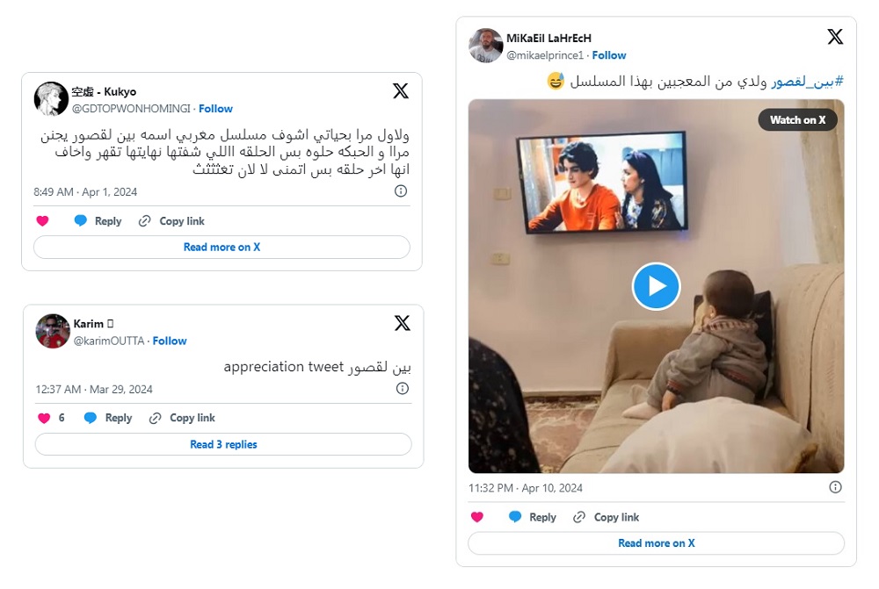Open Read 3 replies on Karim's tweet

coord(223,444)
